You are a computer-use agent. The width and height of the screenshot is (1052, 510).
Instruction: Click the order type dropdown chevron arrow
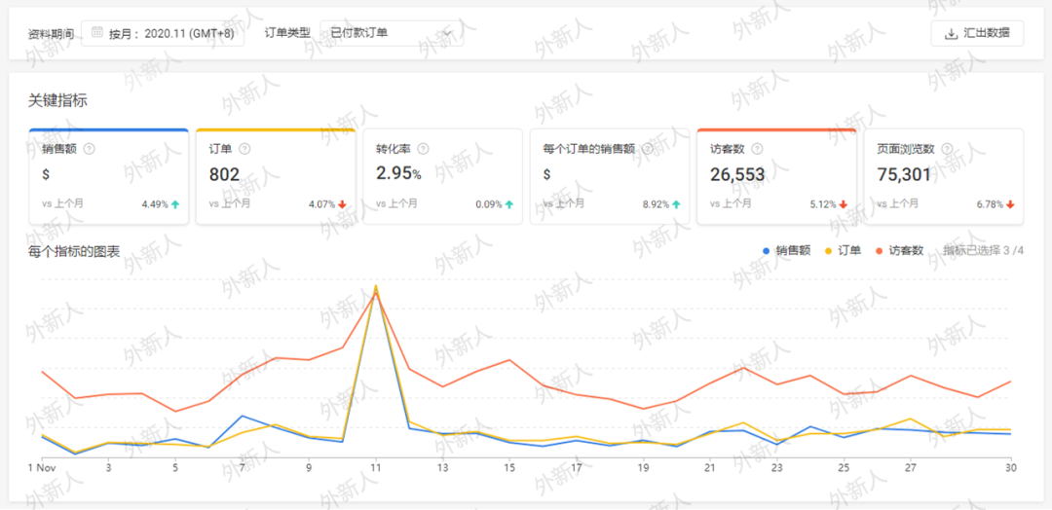pos(448,33)
